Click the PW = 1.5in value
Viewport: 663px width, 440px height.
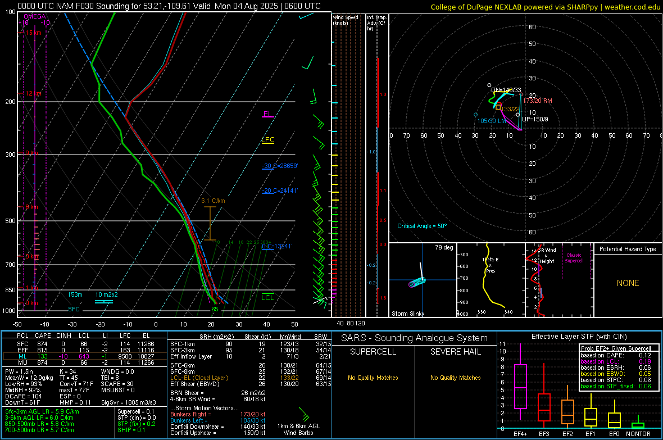19,371
